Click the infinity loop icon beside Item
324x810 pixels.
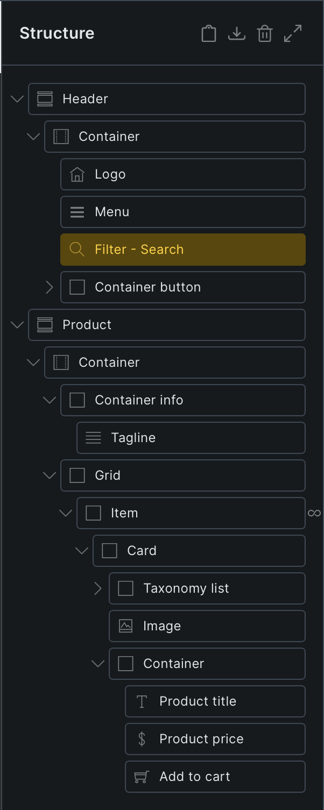point(314,513)
